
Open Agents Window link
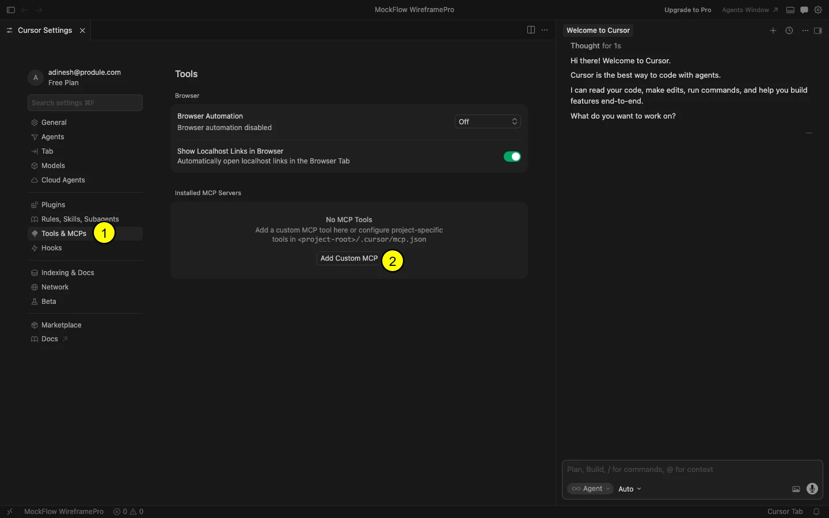750,10
